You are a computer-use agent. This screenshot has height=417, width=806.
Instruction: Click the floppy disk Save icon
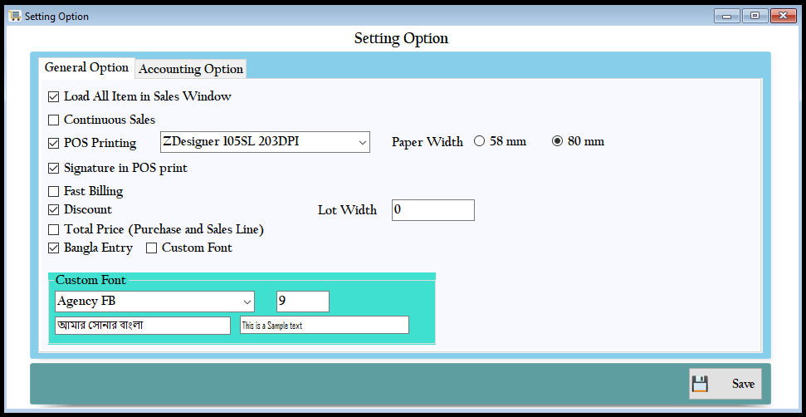click(x=700, y=384)
